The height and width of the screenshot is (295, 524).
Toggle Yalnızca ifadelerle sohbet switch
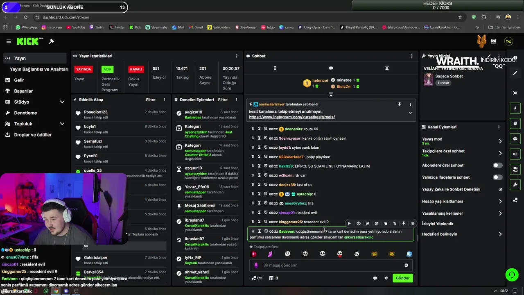tap(497, 177)
